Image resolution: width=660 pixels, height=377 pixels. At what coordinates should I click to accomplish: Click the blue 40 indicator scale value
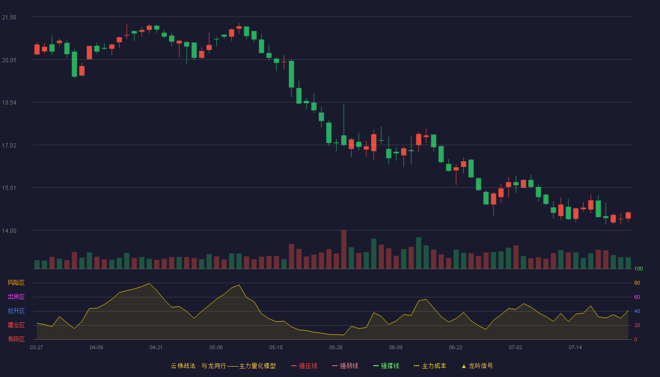coord(637,311)
